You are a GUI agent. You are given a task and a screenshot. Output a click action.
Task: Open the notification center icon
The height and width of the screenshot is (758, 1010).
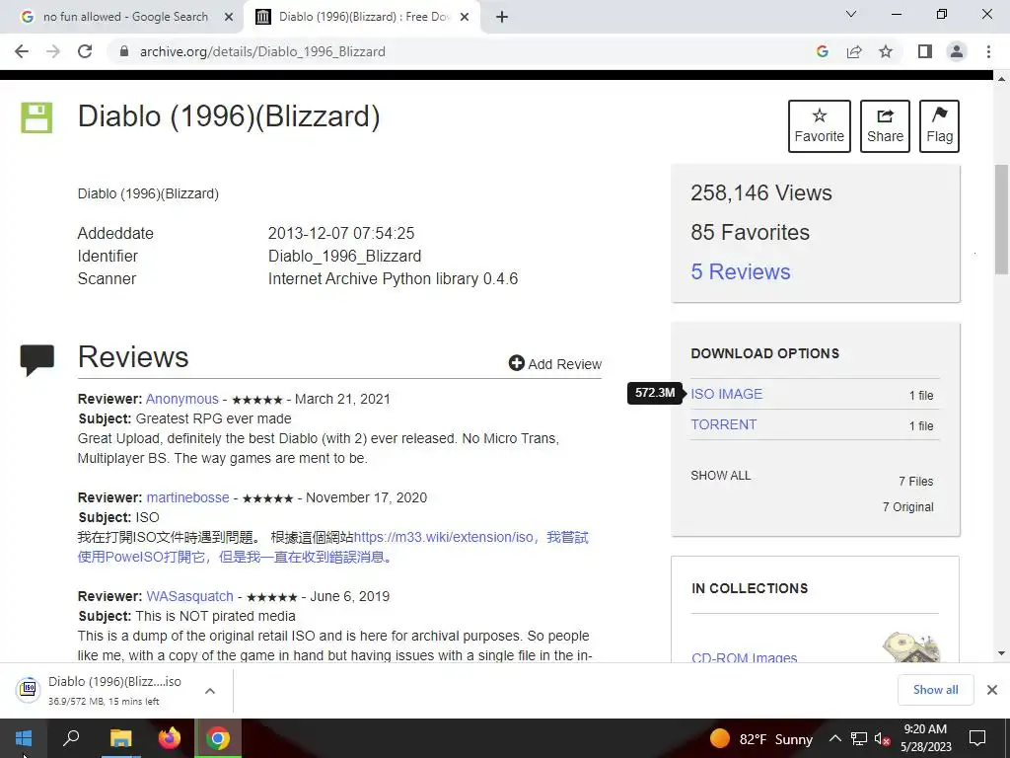pos(977,738)
